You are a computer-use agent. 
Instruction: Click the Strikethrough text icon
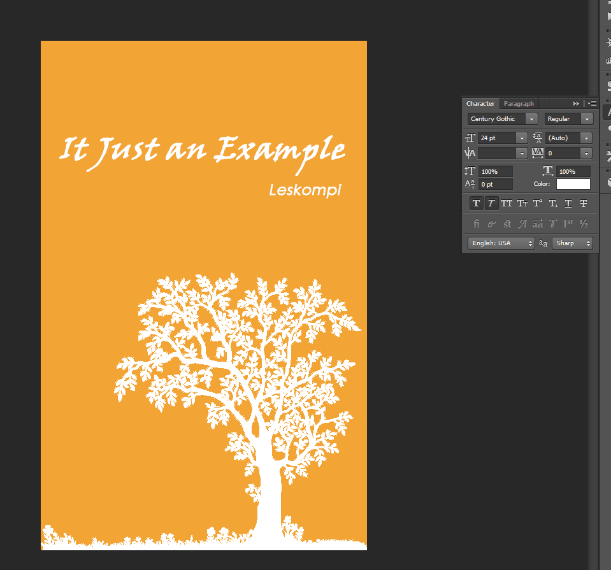(584, 204)
